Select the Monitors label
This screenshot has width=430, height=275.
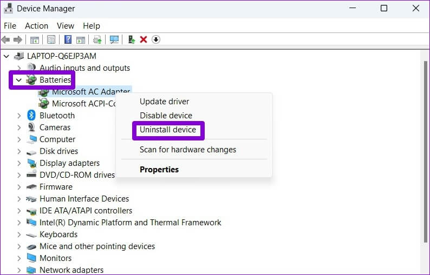[55, 258]
